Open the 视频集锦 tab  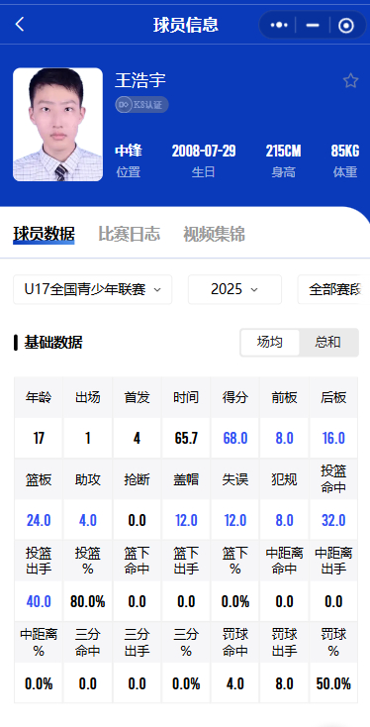tap(214, 234)
